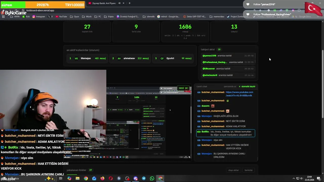Screen dimensions: 324x182
Task: Click the kickboard-ebon.vercel.app address bar
Action: pyautogui.click(x=40, y=10)
